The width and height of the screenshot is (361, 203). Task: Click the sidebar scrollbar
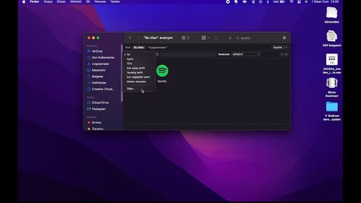coord(122,73)
